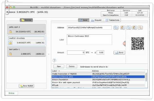The image size is (154, 101).
Task: Click the blue question mark help icon
Action: coord(54,60)
